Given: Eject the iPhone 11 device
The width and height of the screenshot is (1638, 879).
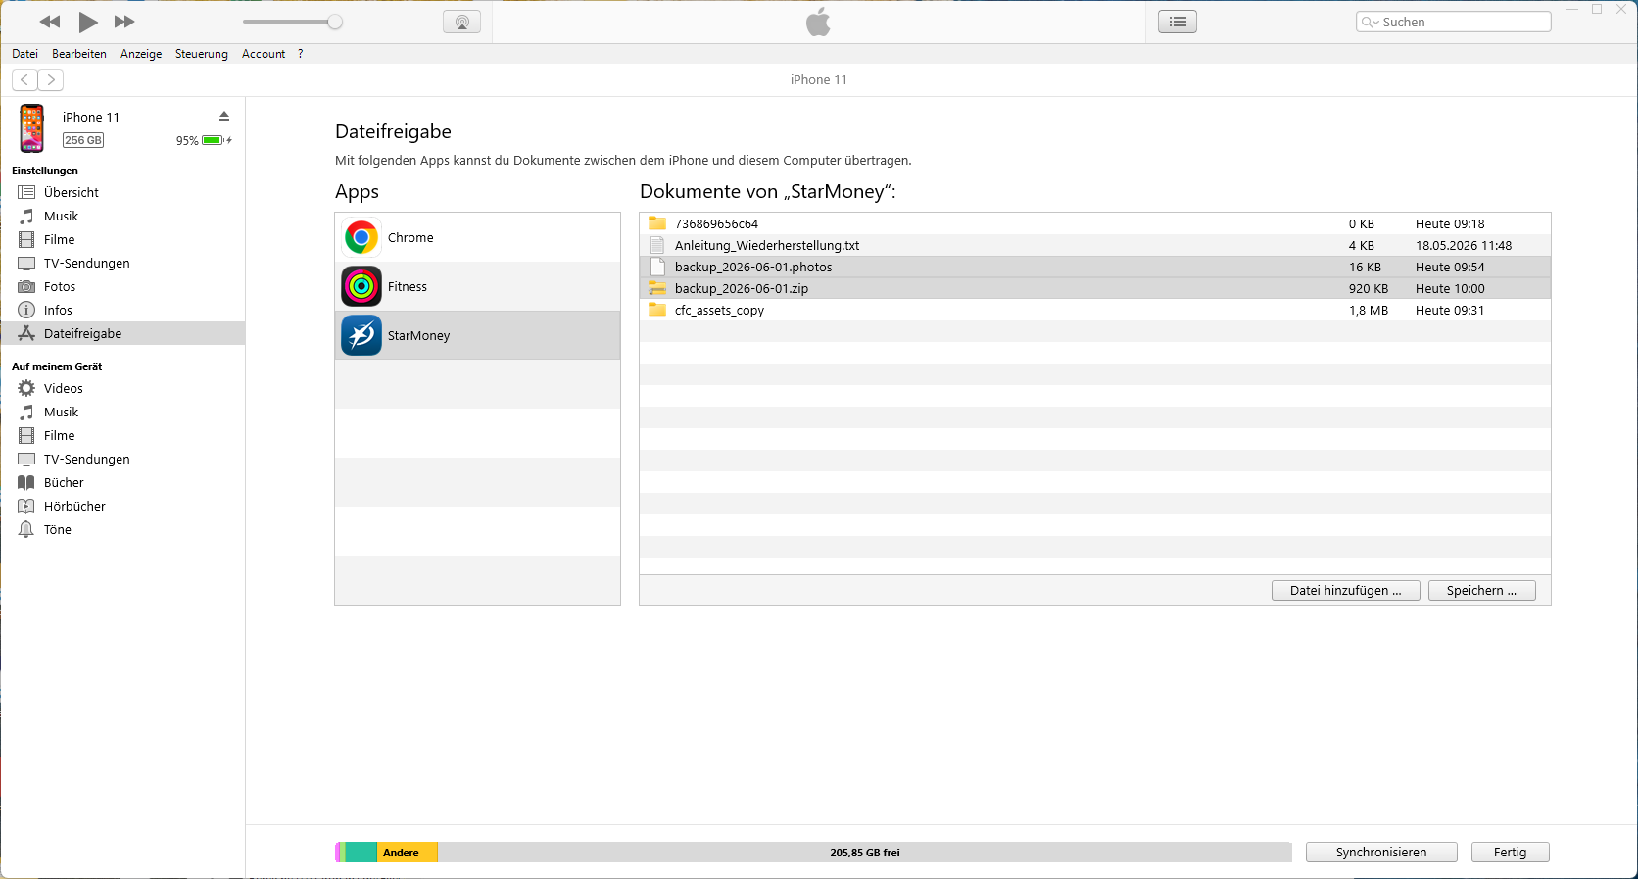Looking at the screenshot, I should (224, 116).
